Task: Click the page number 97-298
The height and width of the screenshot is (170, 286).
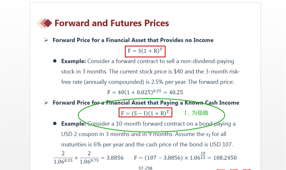Action: point(145,168)
